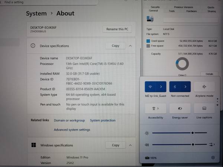Click the speaker volume icon
This screenshot has width=223, height=167.
(x=147, y=144)
